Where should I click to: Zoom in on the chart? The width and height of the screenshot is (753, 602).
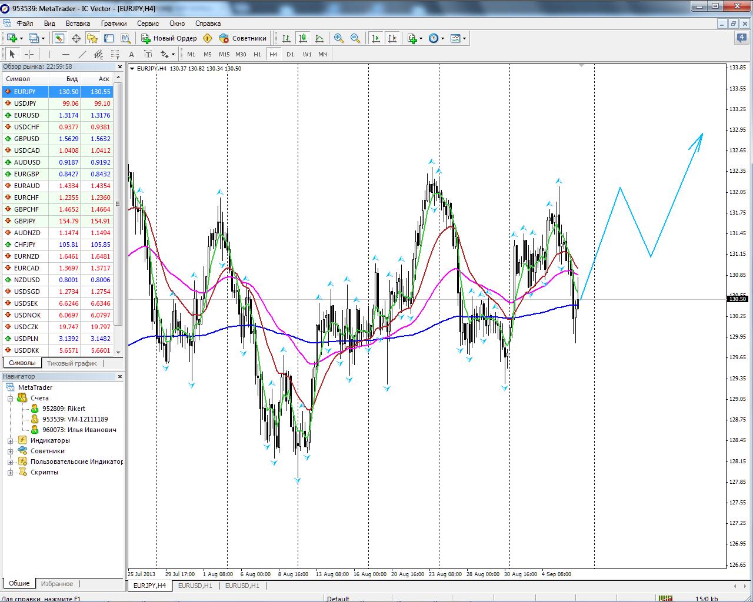pyautogui.click(x=339, y=38)
